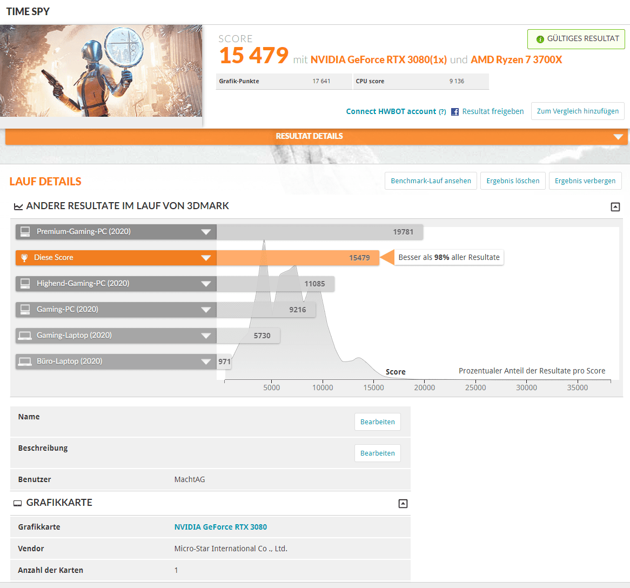Click the Grafik-Punkte value 17 641
This screenshot has width=630, height=588.
coord(321,81)
